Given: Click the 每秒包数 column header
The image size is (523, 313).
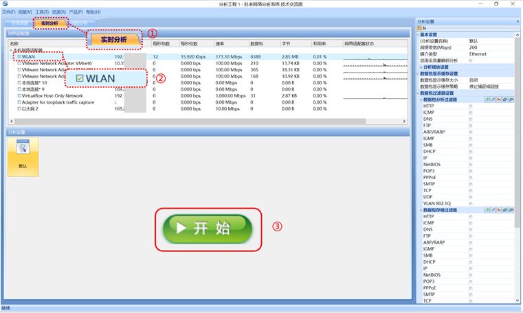Looking at the screenshot, I should (165, 44).
